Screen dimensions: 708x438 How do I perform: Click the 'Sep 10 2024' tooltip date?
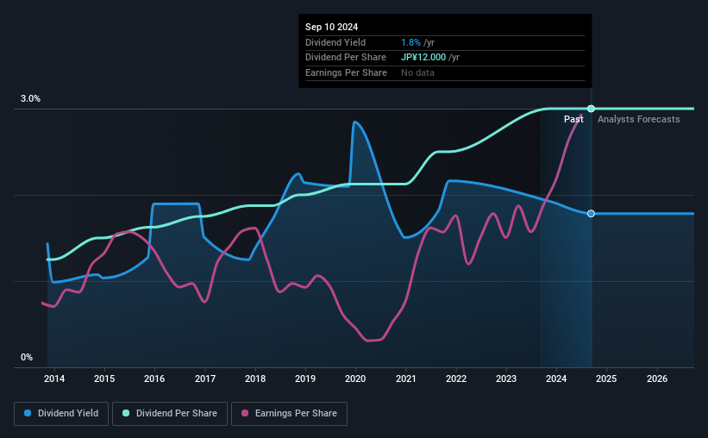(x=331, y=27)
